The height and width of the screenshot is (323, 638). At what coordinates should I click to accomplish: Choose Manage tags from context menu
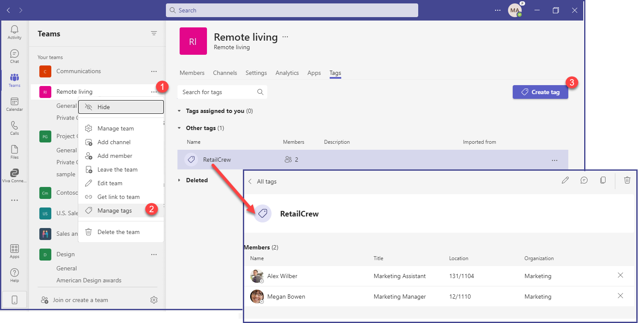(115, 210)
